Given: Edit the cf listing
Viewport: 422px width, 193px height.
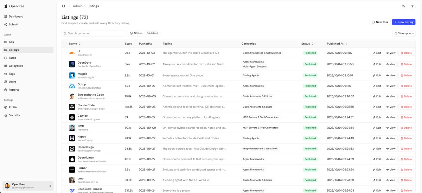Looking at the screenshot, I should pos(377,53).
